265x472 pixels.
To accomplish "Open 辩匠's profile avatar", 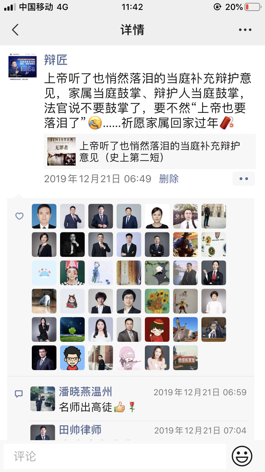I will [23, 65].
